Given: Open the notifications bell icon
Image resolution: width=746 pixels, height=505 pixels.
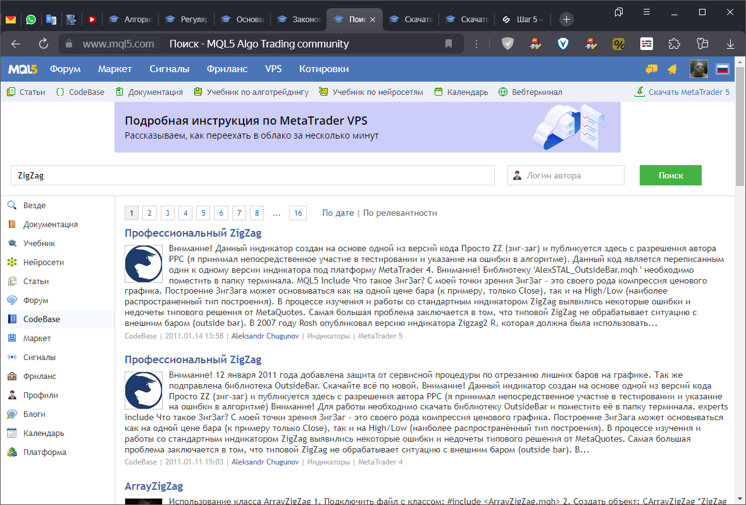Looking at the screenshot, I should (x=672, y=69).
